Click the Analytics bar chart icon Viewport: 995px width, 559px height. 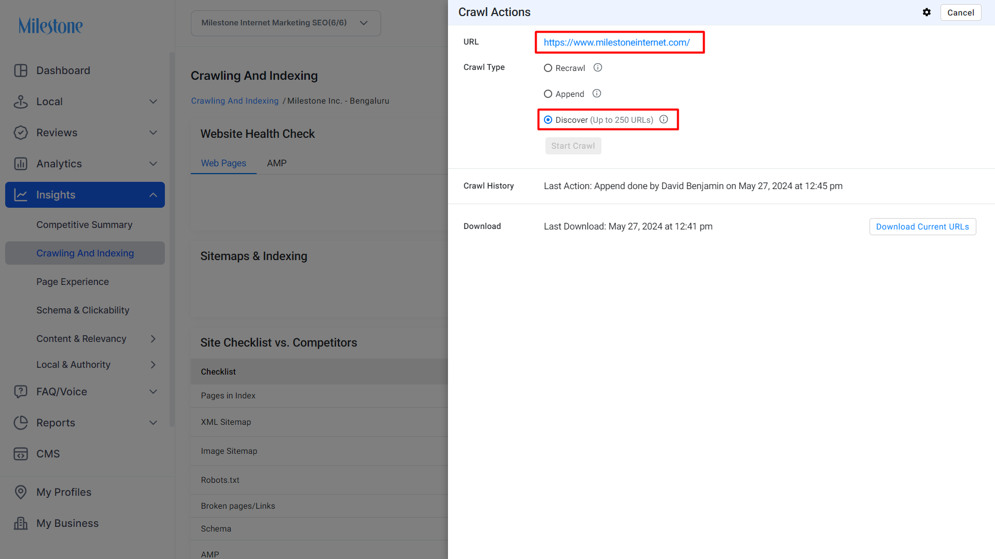[x=21, y=164]
